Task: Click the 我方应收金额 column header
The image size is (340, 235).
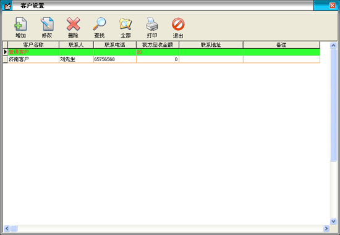Action: 158,45
